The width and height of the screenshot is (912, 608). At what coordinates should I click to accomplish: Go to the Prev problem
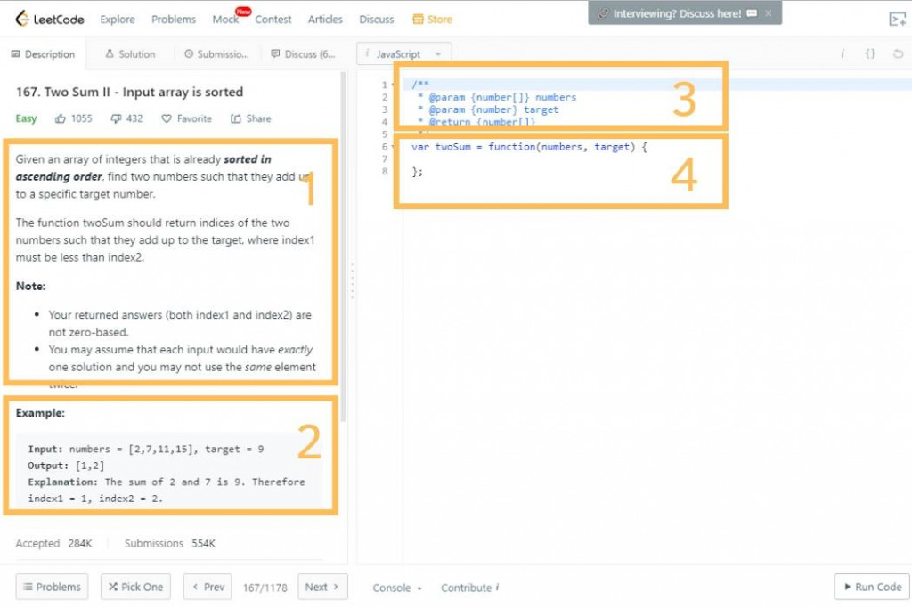coord(208,587)
